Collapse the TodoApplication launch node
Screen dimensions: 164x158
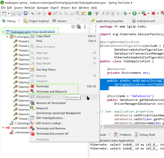click(x=3, y=32)
